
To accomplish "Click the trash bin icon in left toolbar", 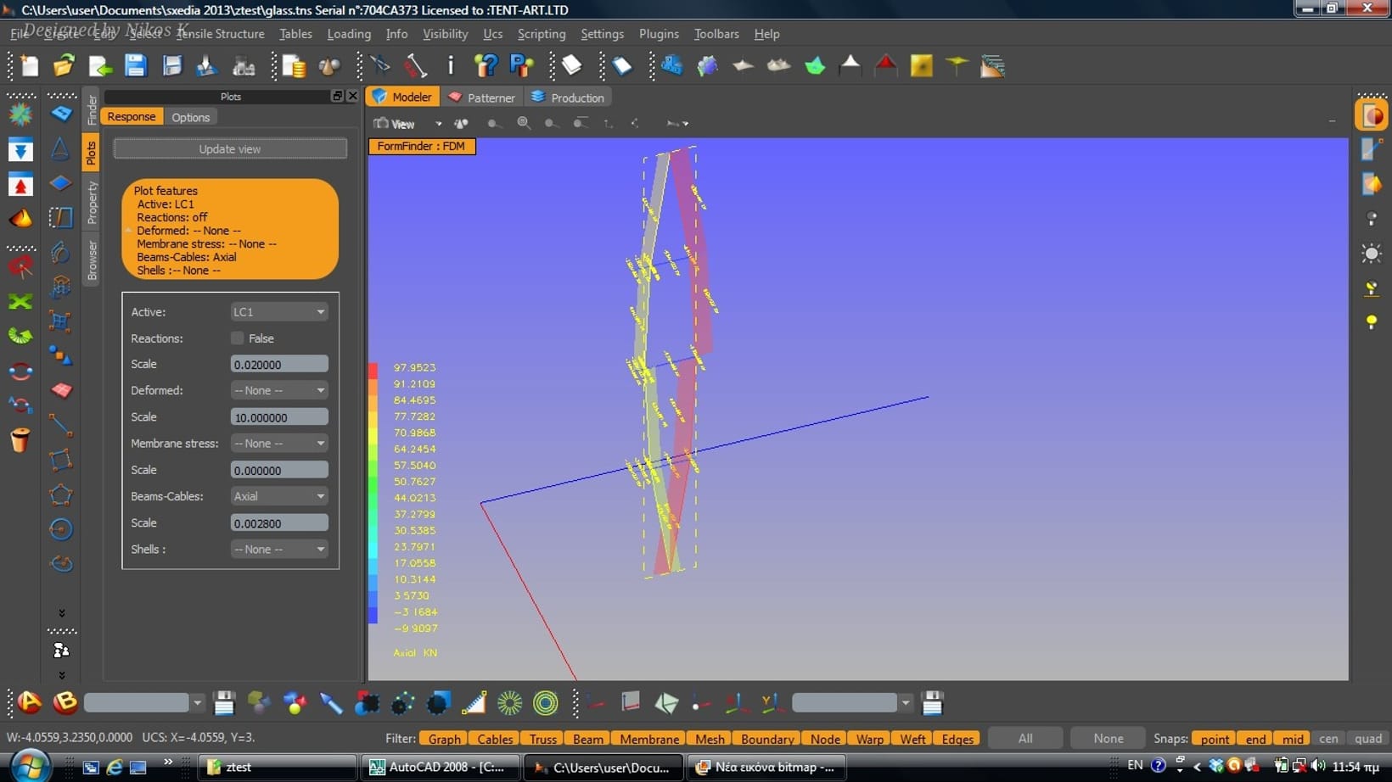I will [x=20, y=440].
